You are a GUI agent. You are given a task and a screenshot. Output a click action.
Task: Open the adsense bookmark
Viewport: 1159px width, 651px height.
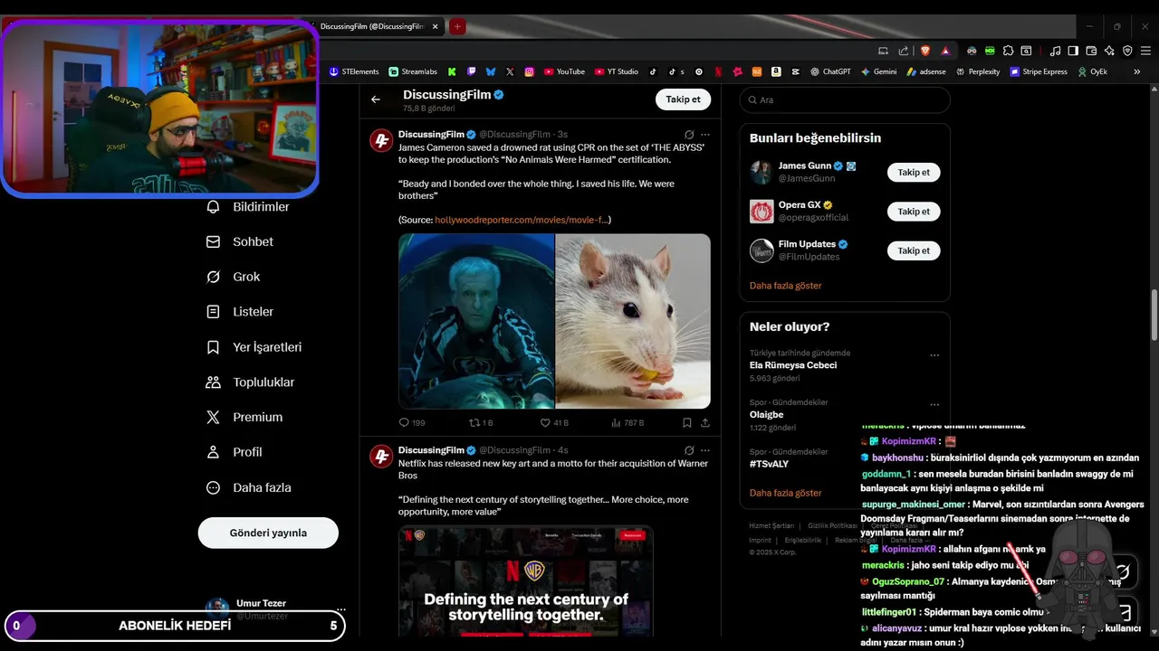click(926, 71)
